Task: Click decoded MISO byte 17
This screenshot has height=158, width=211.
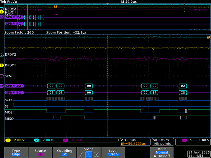Action: pos(154,93)
